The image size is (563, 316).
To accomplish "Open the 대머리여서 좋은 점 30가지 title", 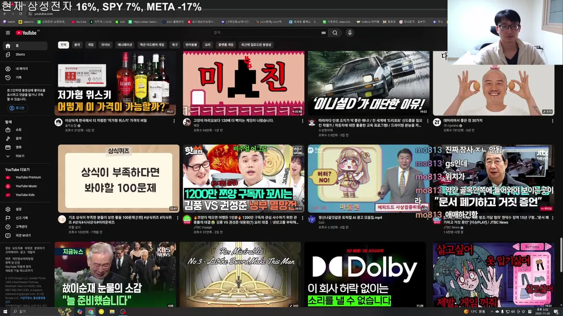I will click(x=463, y=121).
